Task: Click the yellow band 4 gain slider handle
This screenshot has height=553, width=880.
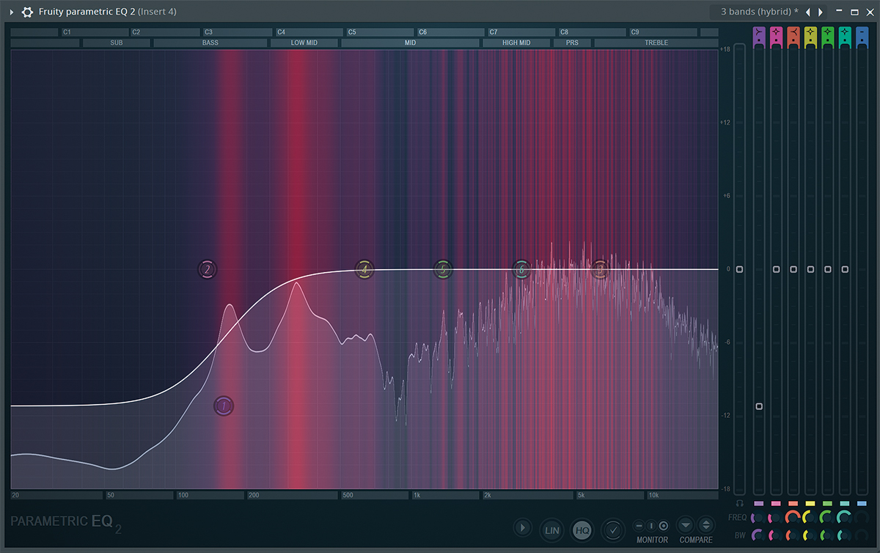Action: click(x=810, y=270)
